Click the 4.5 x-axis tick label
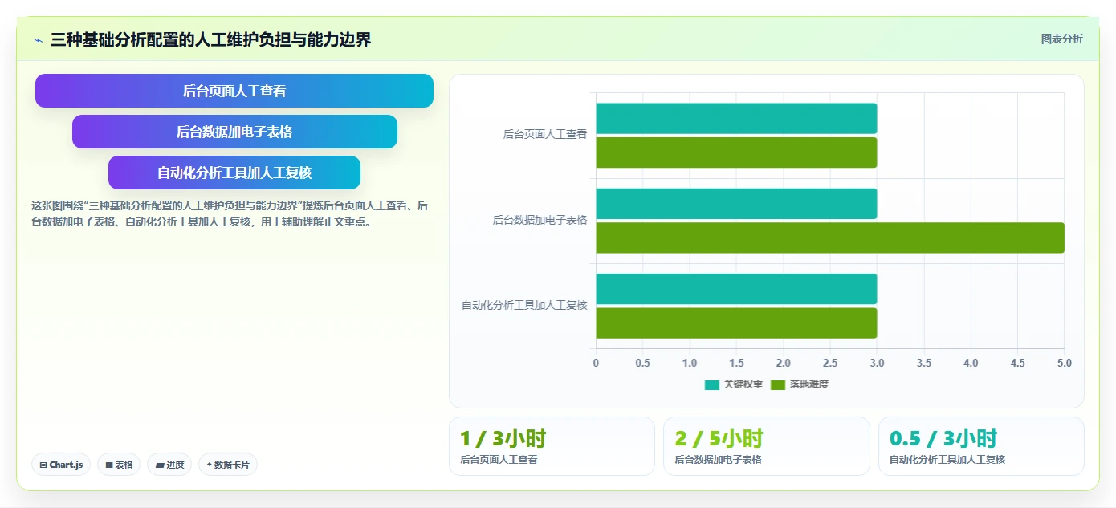This screenshot has width=1116, height=508. 1017,364
